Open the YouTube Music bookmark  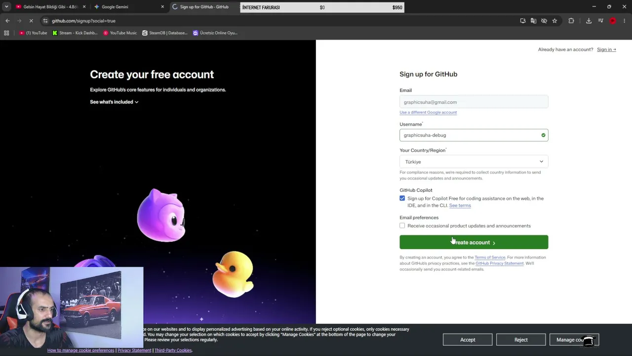click(120, 33)
